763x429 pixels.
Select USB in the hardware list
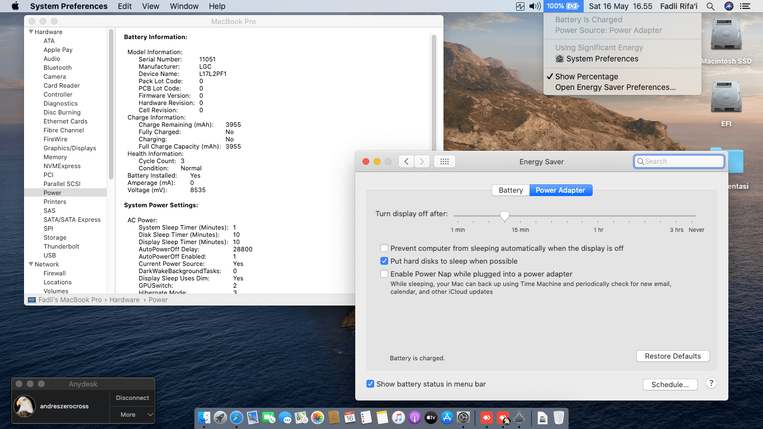tap(50, 255)
